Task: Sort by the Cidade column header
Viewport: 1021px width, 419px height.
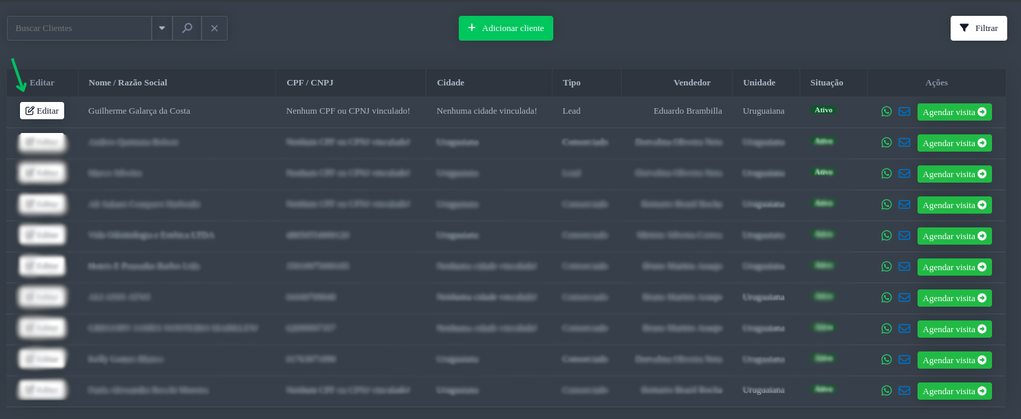Action: 450,83
